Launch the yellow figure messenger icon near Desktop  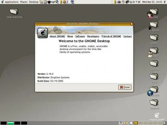(61, 2)
